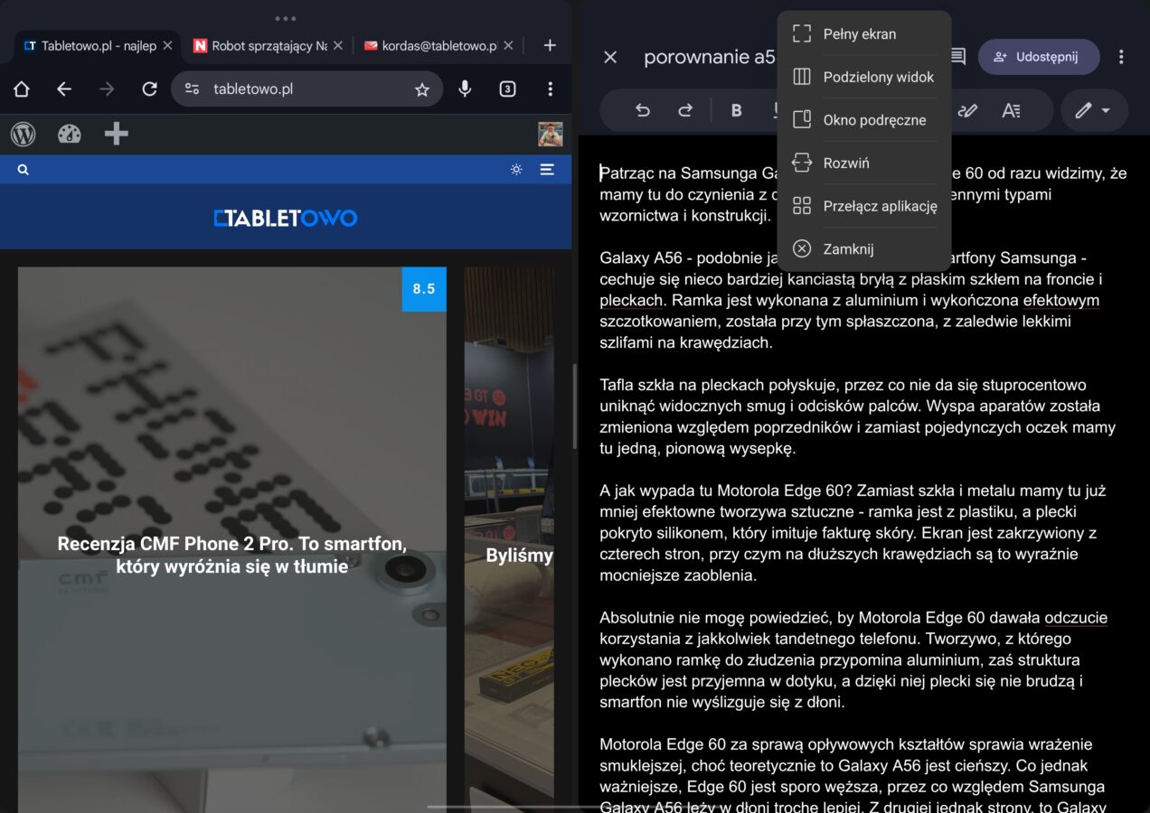Tap the document title porownanie a5

[x=710, y=57]
